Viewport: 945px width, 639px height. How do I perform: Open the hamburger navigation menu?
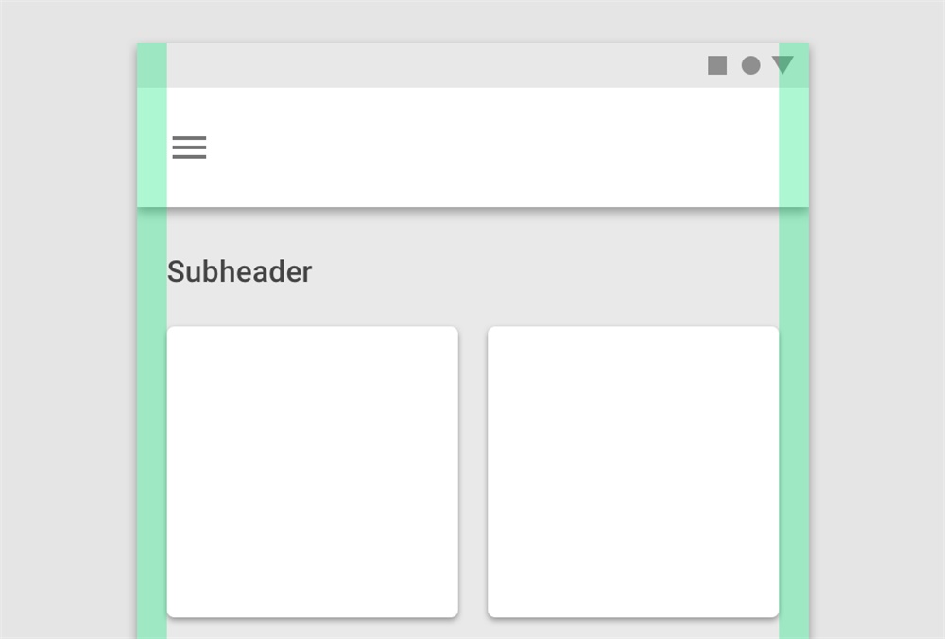189,147
